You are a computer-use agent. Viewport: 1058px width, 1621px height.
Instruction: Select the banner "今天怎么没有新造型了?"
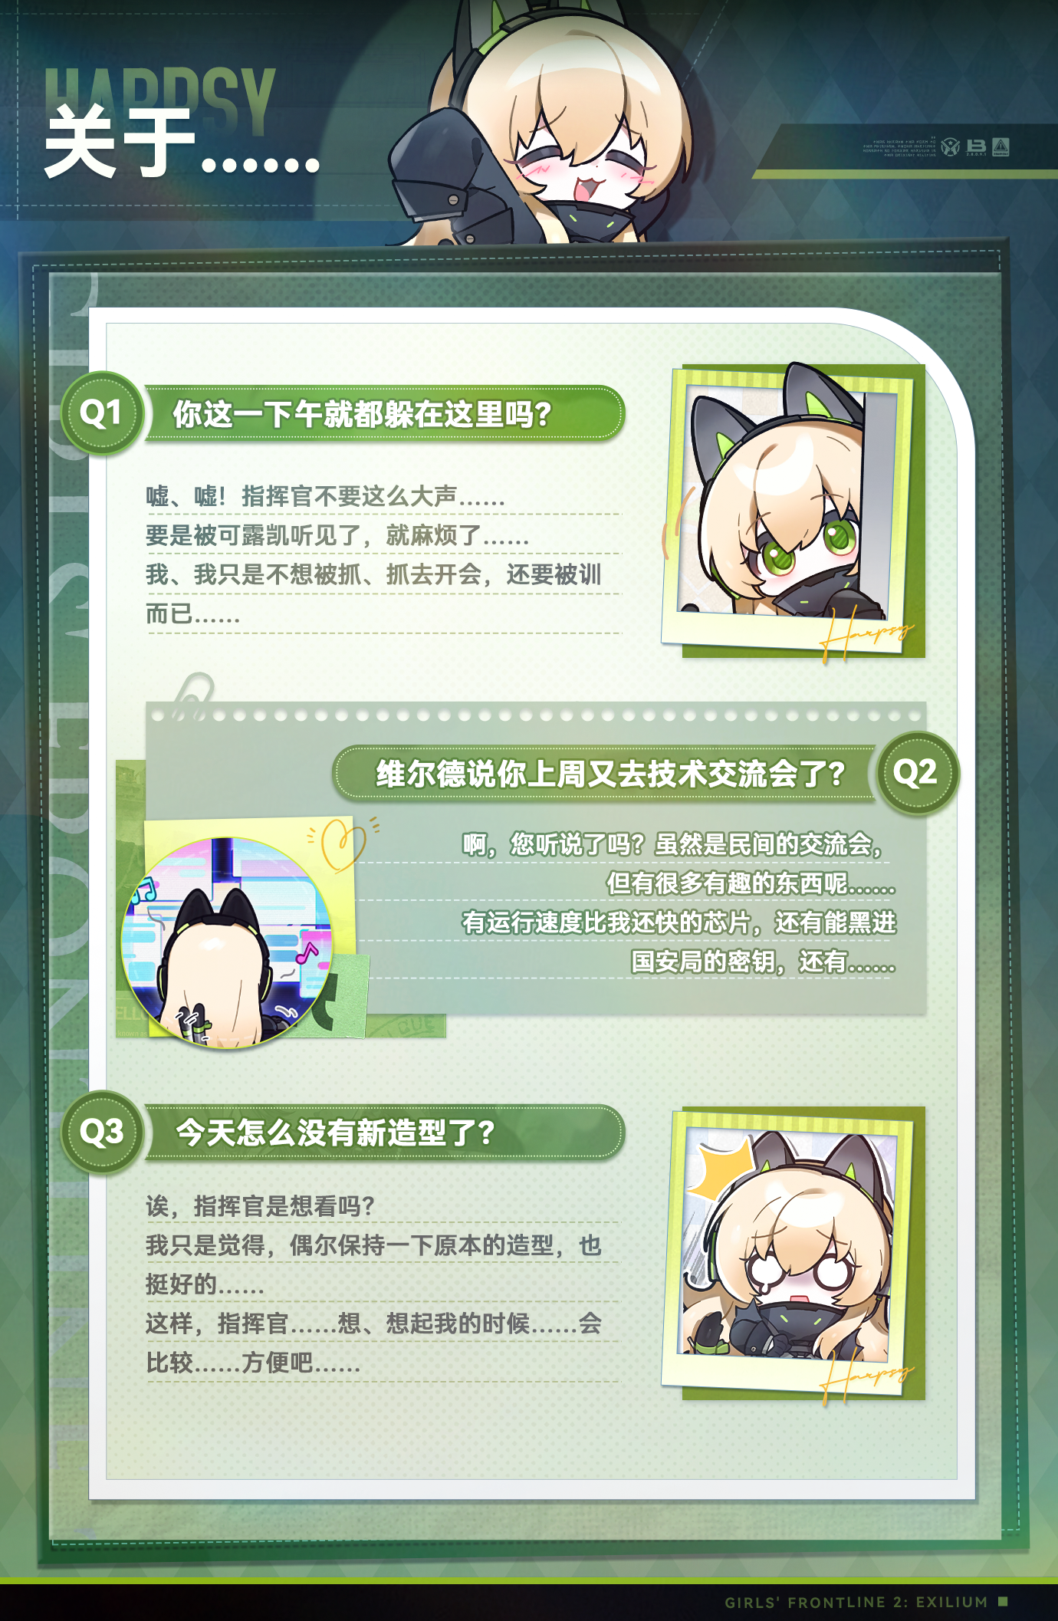click(x=385, y=1133)
